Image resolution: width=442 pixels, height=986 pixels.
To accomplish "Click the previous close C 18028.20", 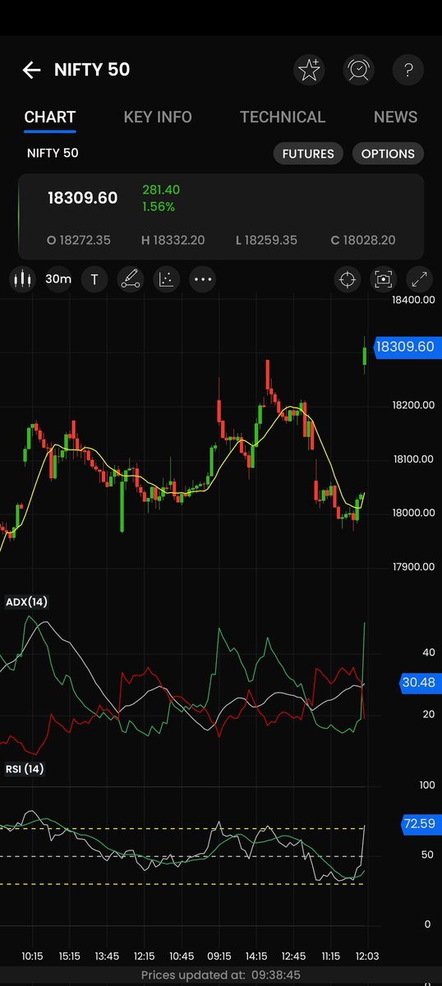I will coord(363,241).
